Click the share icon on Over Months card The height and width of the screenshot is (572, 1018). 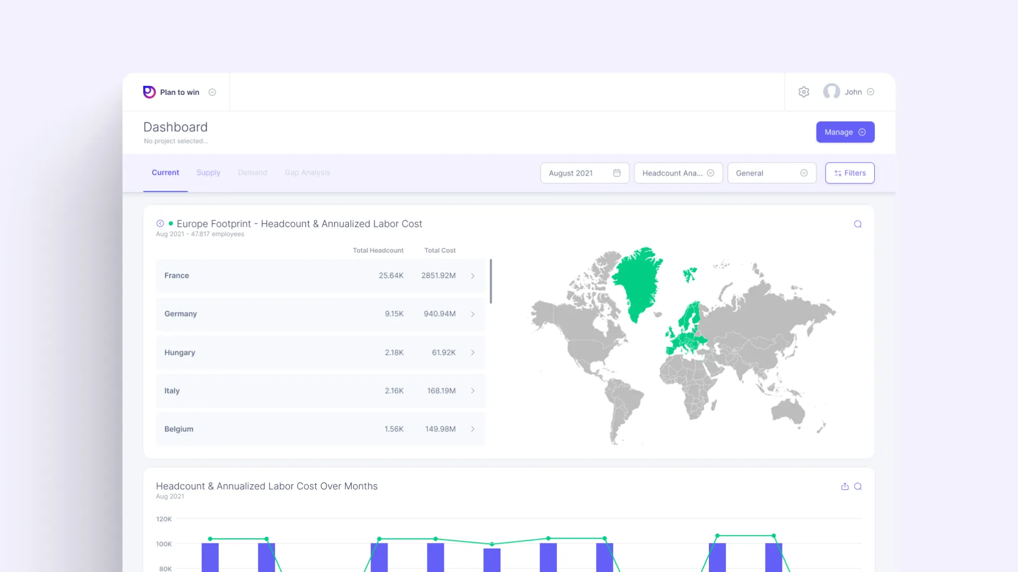[x=845, y=486]
